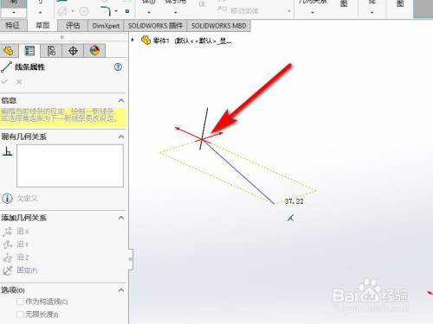Click the 零件1 part name in tree
The width and height of the screenshot is (433, 324).
[161, 41]
